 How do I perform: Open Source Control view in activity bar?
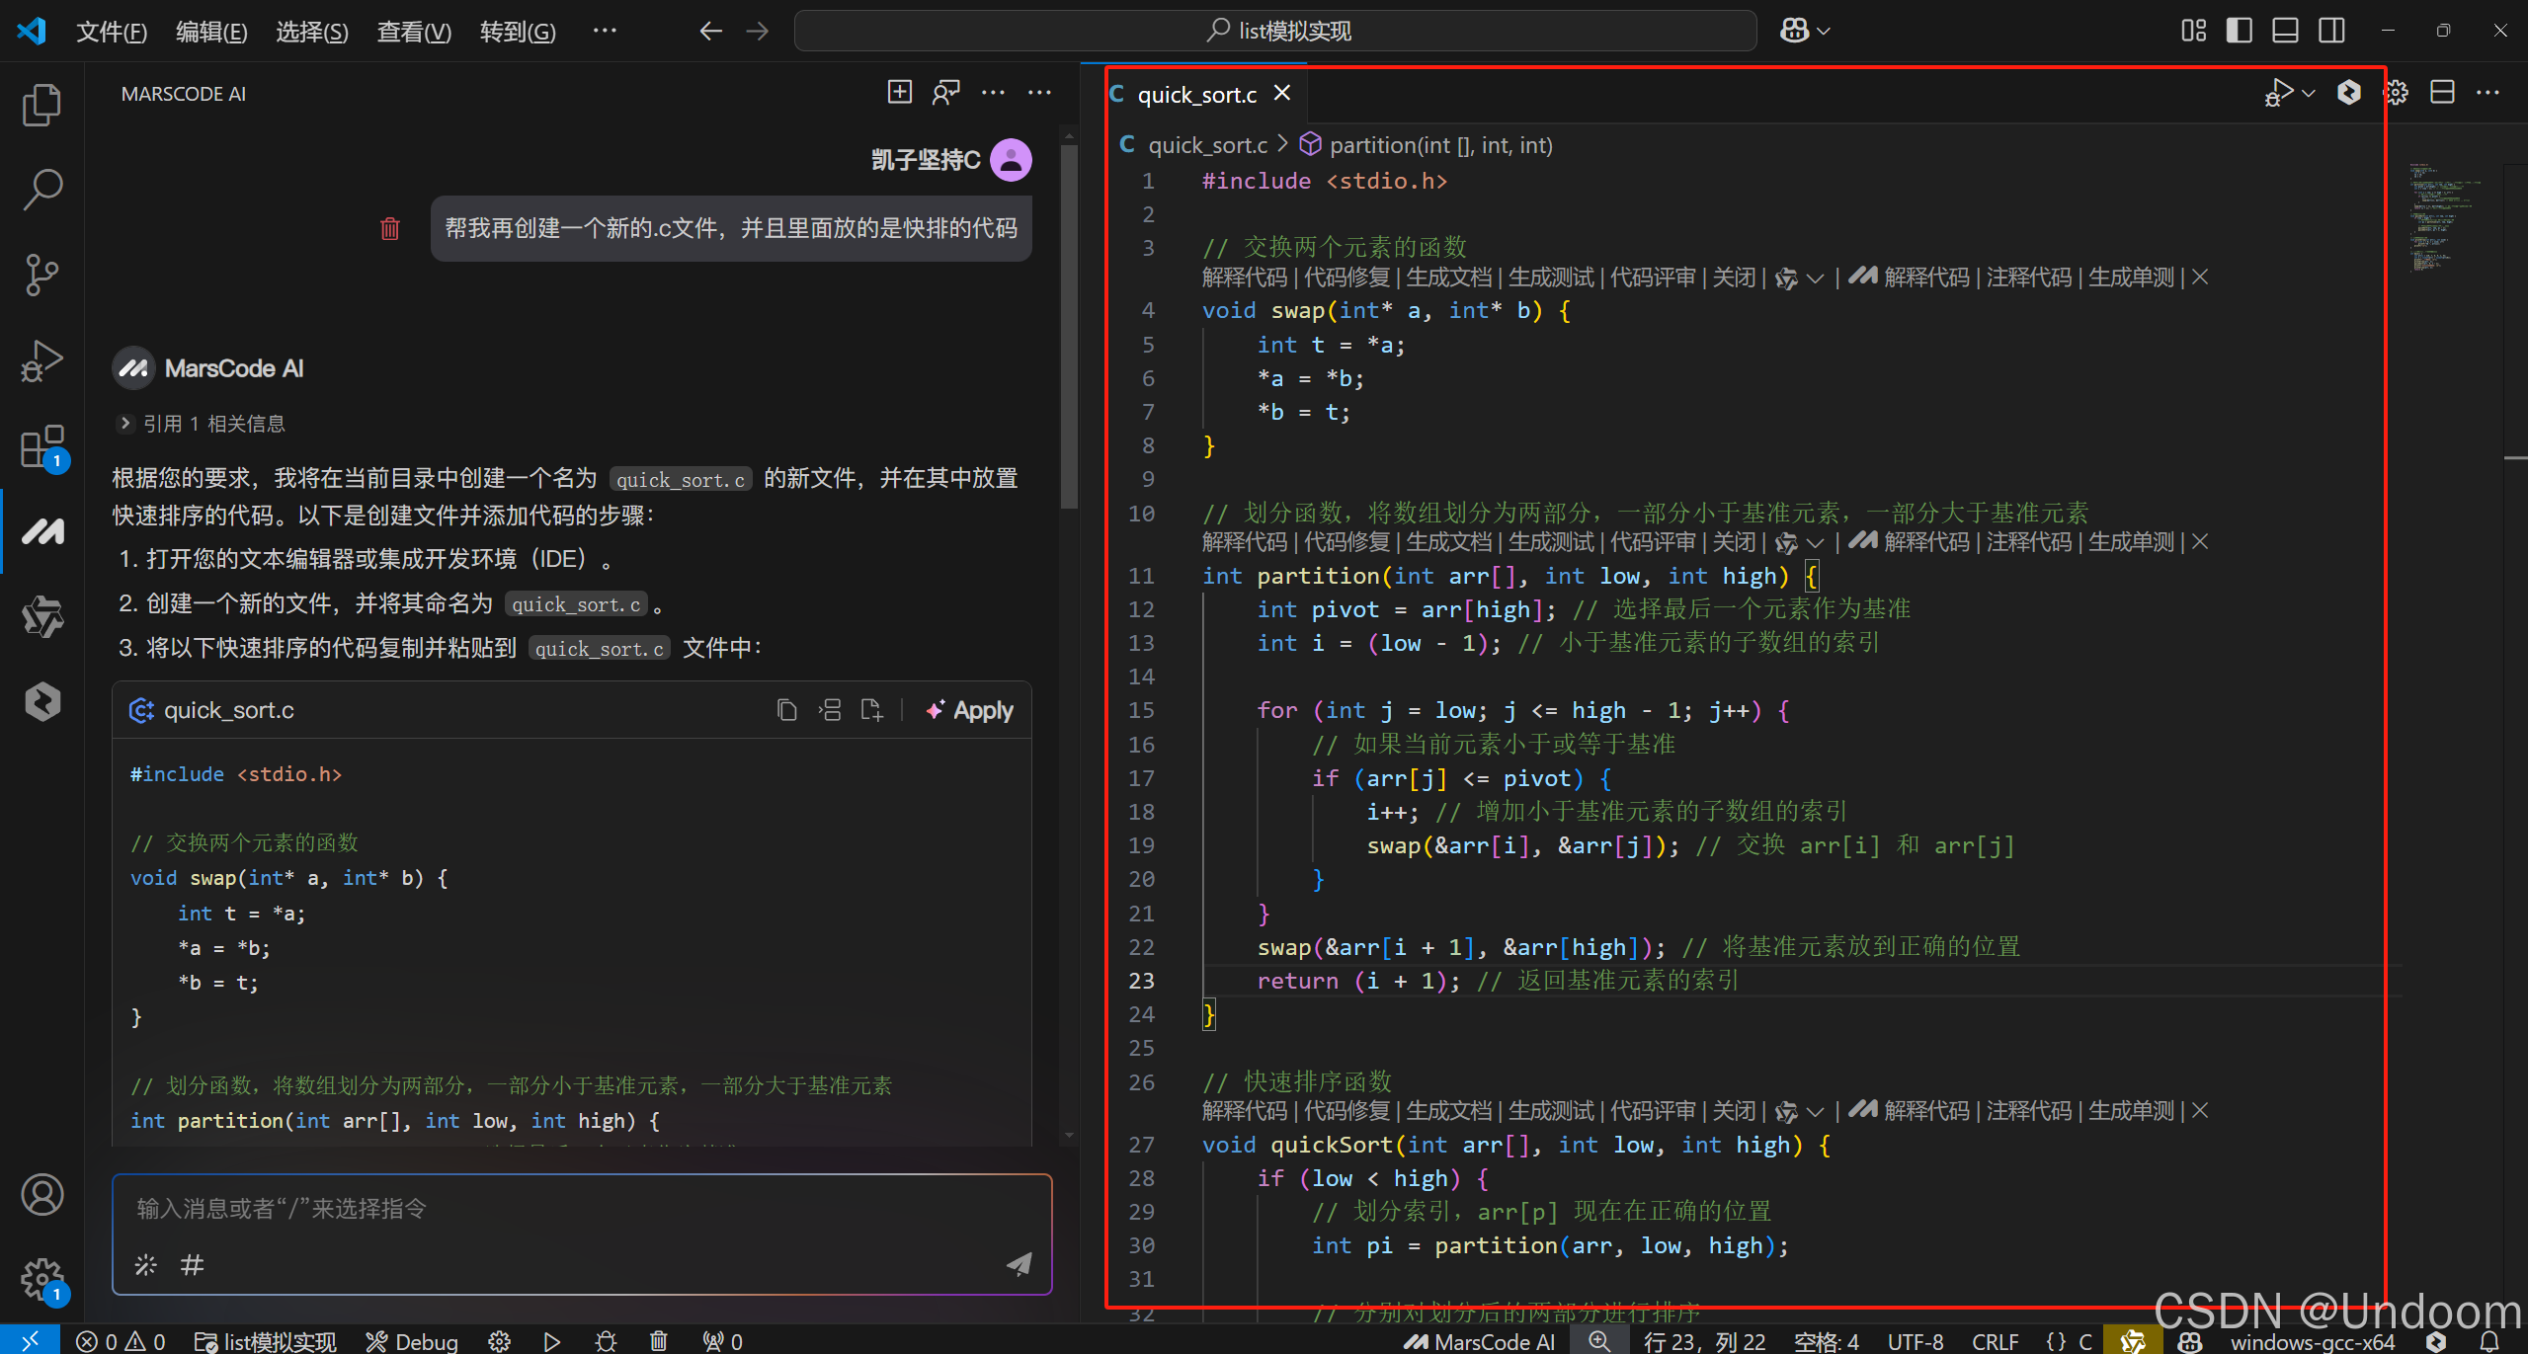(x=42, y=275)
